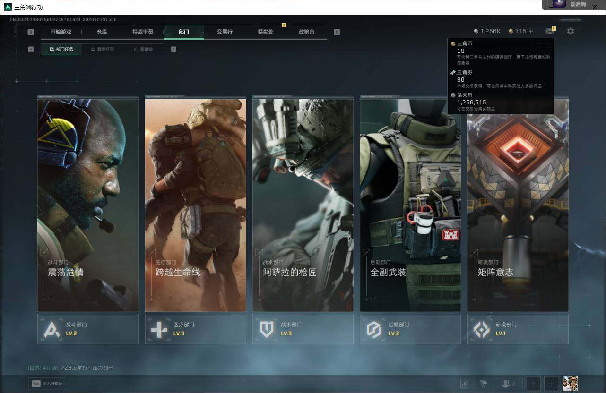Viewport: 606px width, 393px height.
Task: Click the plus next to 115 currency
Action: 531,31
